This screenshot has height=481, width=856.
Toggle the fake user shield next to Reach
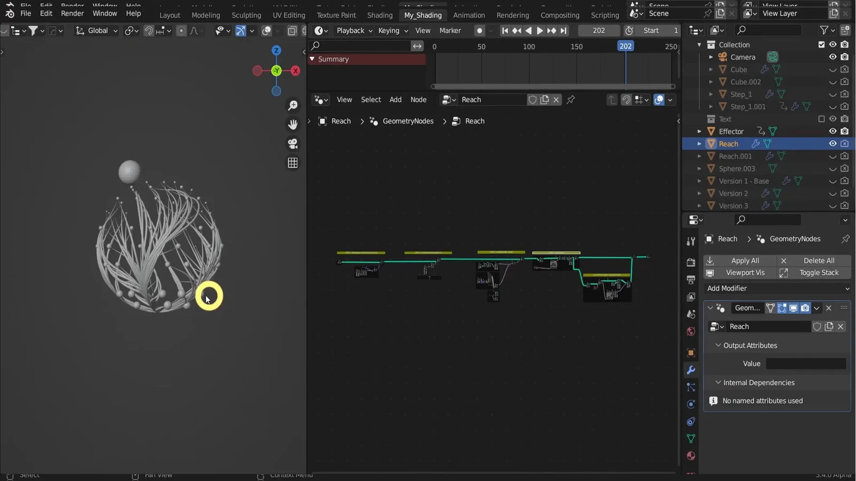tap(533, 100)
